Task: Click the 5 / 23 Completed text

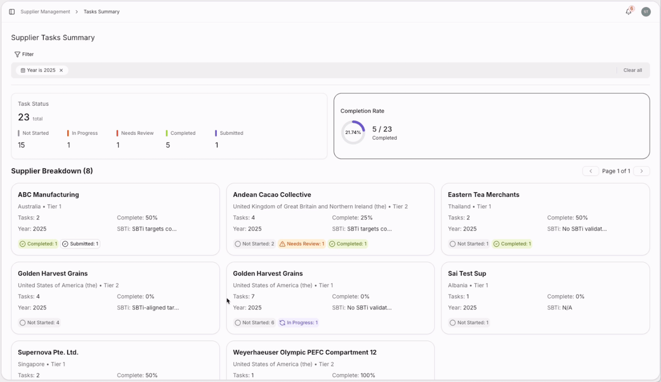Action: [384, 133]
